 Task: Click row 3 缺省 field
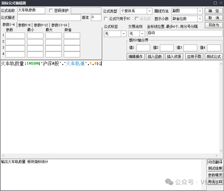(x=72, y=48)
